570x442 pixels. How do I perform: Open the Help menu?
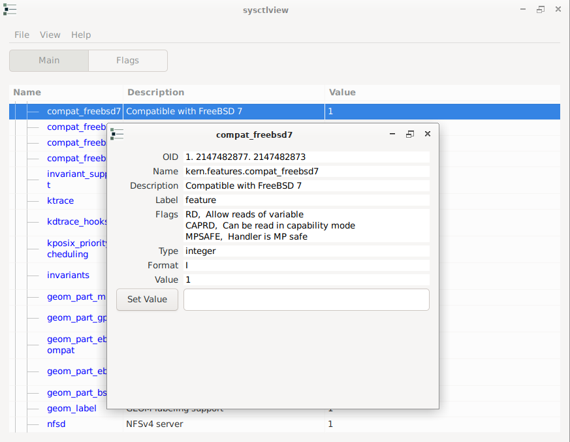pos(81,35)
